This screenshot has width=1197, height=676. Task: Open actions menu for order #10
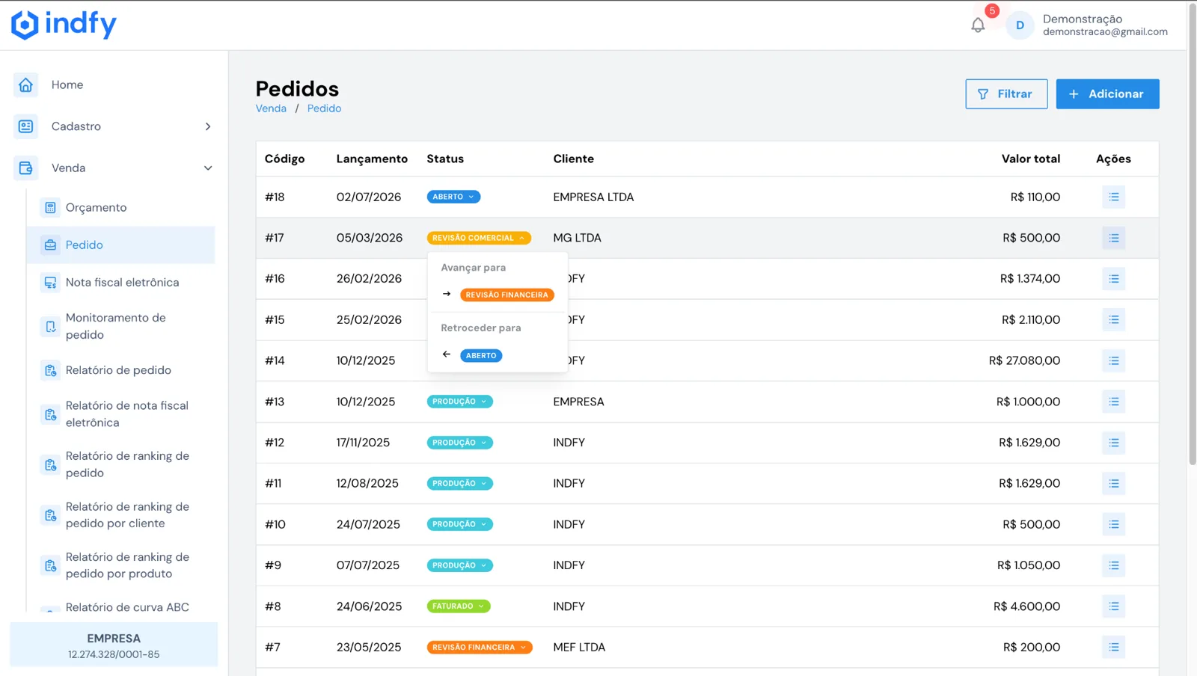pyautogui.click(x=1114, y=524)
